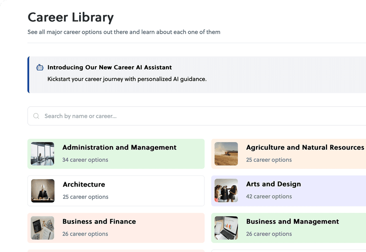Screen dimensions: 366x252
Task: Click the Agriculture wheat field thumbnail
Action: pyautogui.click(x=226, y=154)
